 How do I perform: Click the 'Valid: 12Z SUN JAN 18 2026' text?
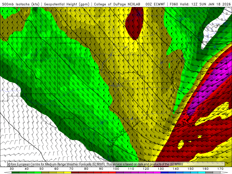[205, 4]
